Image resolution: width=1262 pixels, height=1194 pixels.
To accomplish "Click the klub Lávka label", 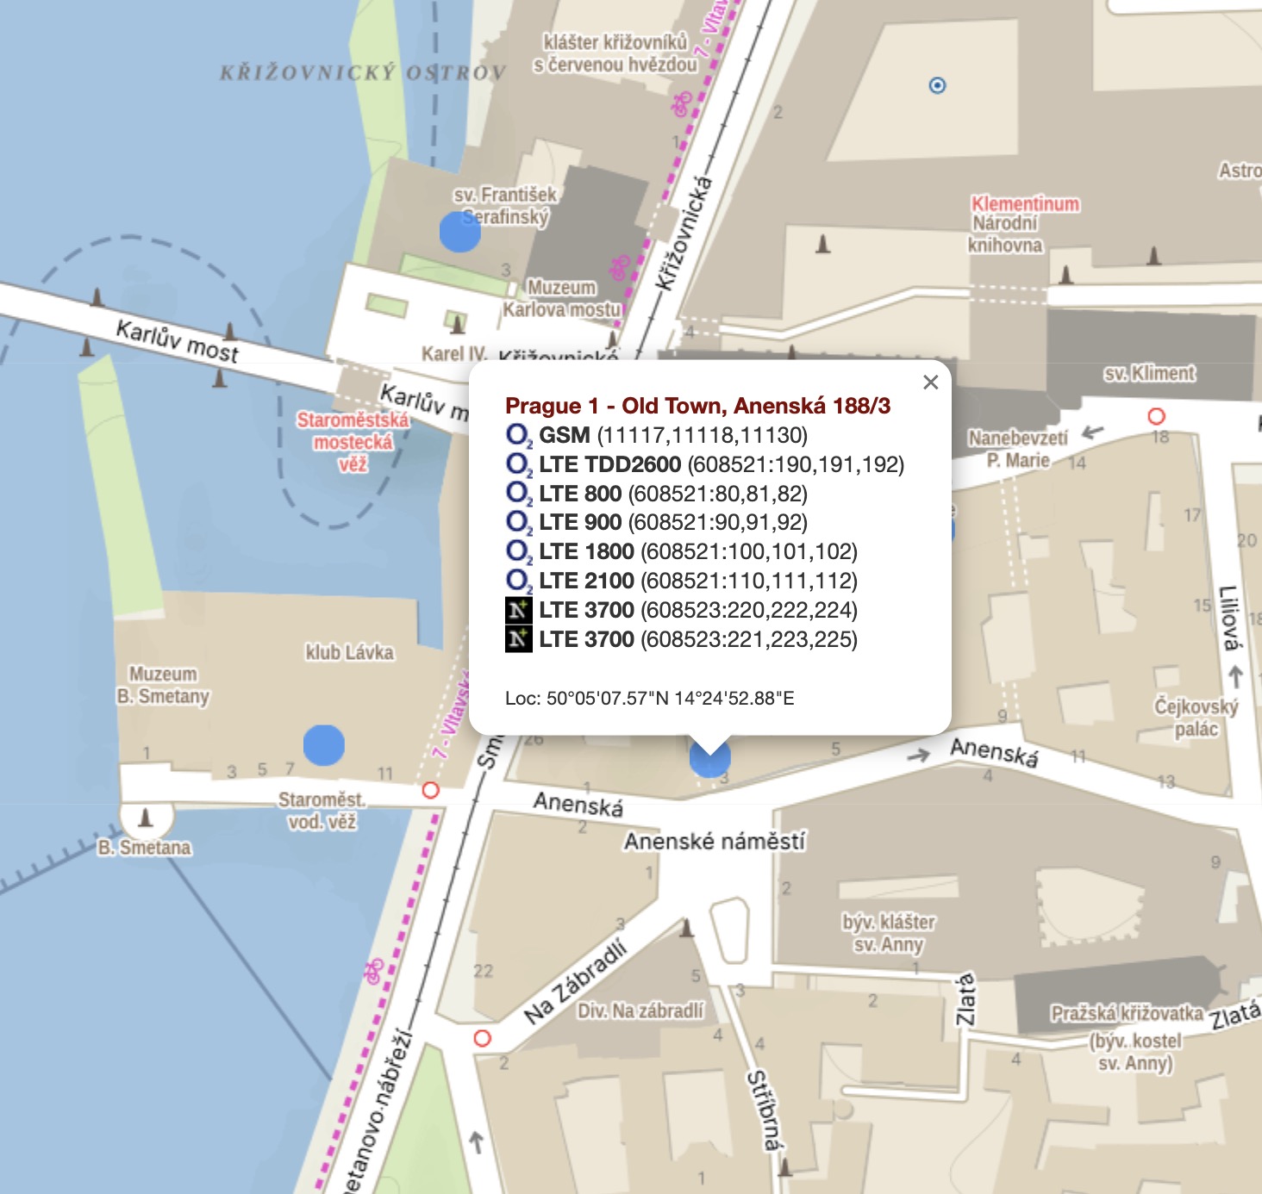I will tap(349, 652).
